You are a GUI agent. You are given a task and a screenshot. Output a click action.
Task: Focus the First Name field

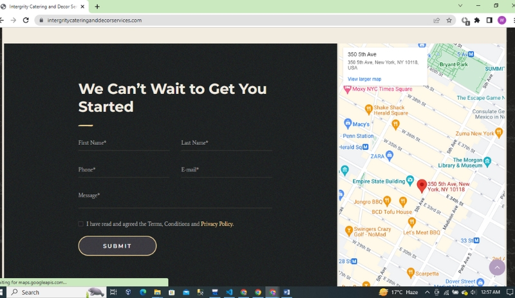point(124,144)
